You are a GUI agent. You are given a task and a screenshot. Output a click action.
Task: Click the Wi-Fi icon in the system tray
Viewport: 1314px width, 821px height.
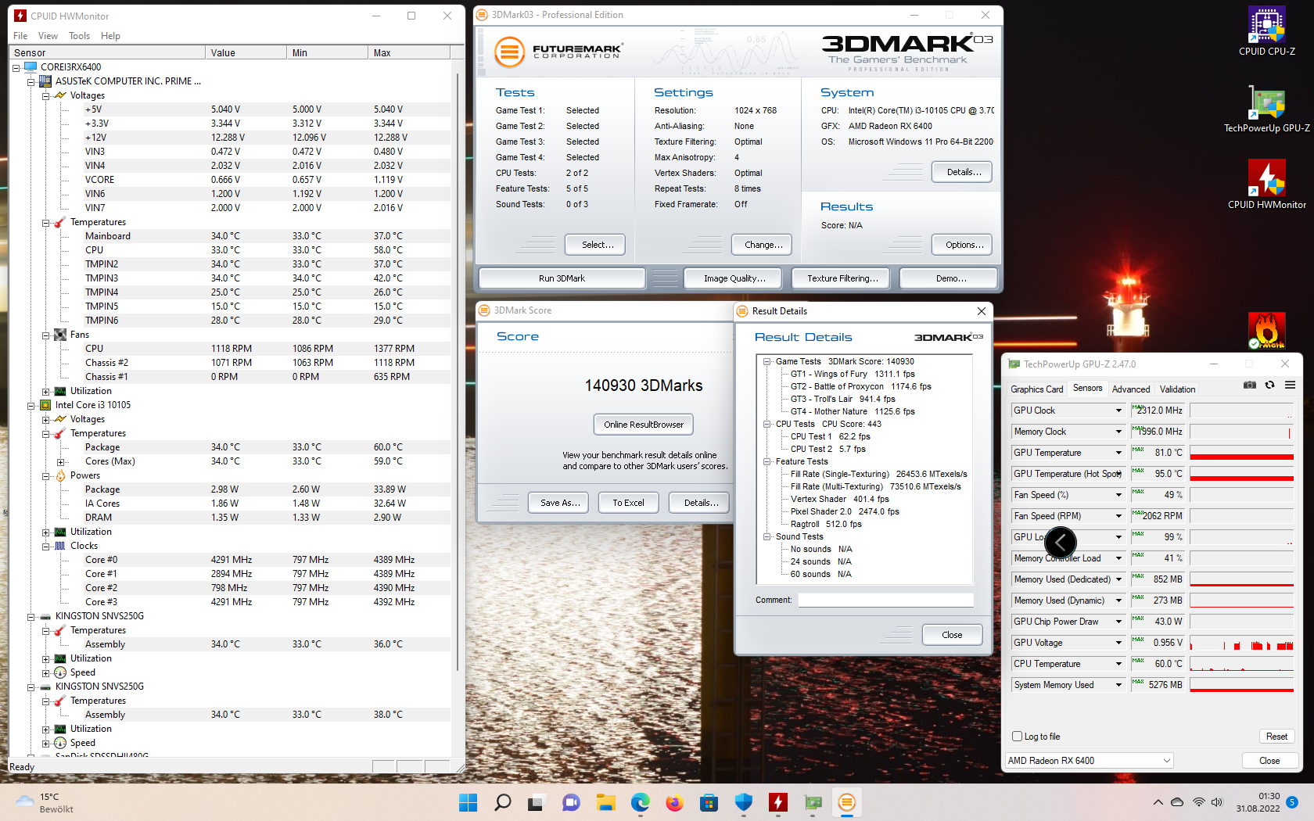1198,802
